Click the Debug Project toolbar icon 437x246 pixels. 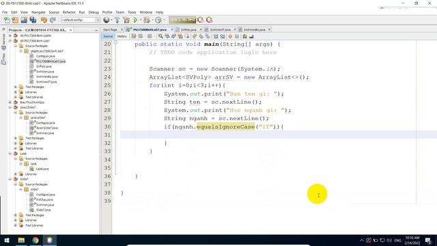tap(147, 20)
